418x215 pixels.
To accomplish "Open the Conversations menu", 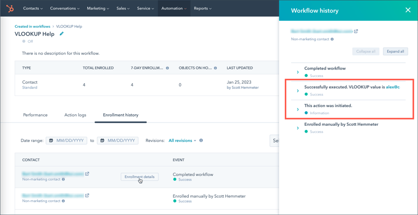I will click(65, 8).
